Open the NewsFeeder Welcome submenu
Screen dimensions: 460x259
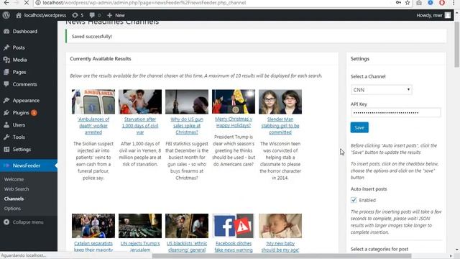point(14,179)
